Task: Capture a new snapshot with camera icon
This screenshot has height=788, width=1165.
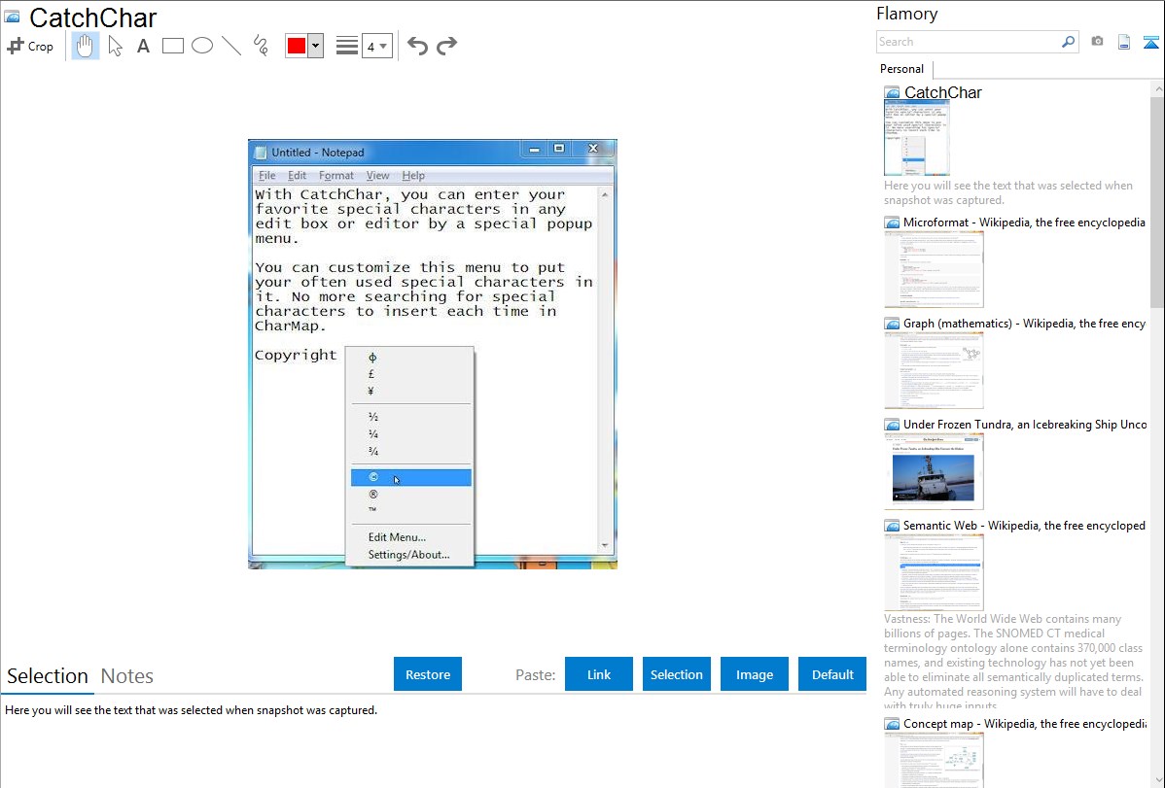Action: coord(1097,42)
